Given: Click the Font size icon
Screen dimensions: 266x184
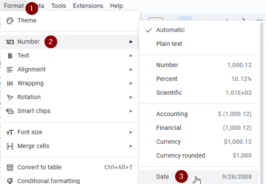Looking at the screenshot, I should [x=10, y=132].
